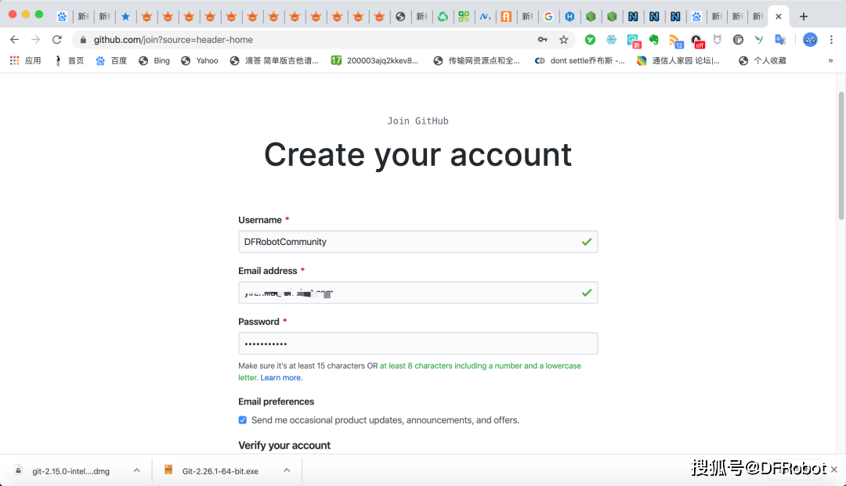The width and height of the screenshot is (846, 486).
Task: Open a new browser tab
Action: pyautogui.click(x=804, y=16)
